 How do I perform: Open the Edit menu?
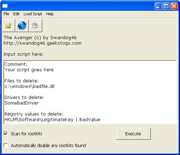tap(16, 14)
